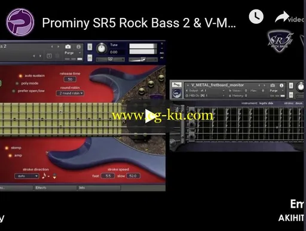Click next arrow in V_METAL header
The width and height of the screenshot is (306, 231).
coord(265,85)
